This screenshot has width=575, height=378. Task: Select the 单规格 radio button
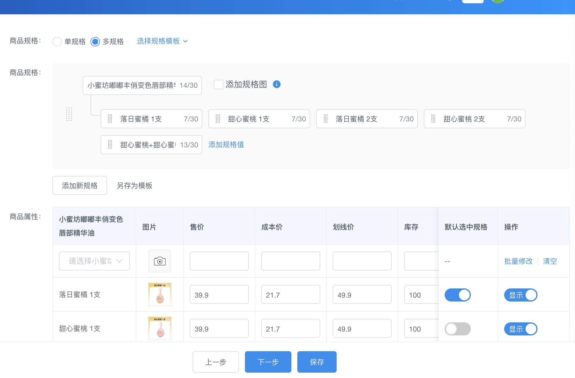(x=57, y=41)
